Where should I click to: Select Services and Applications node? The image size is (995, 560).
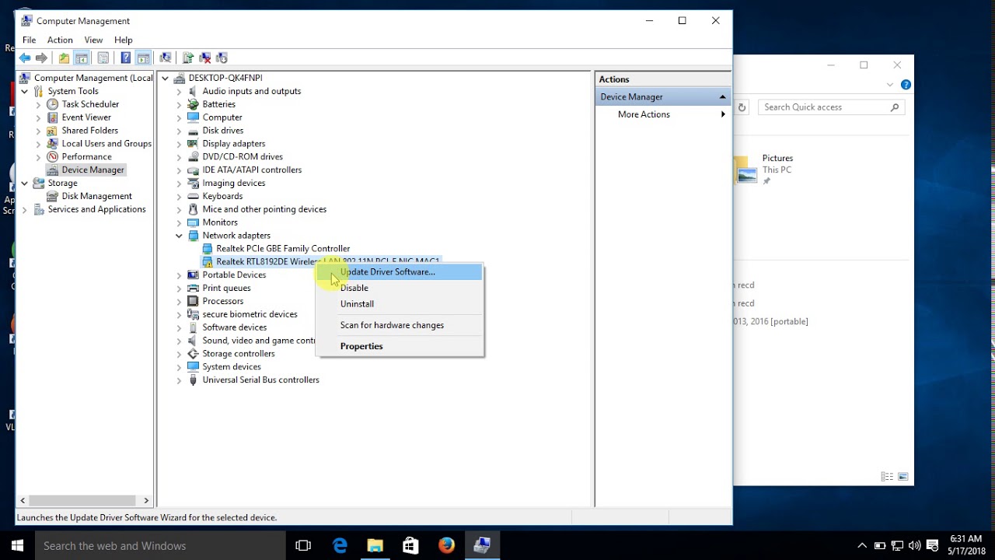pyautogui.click(x=96, y=209)
